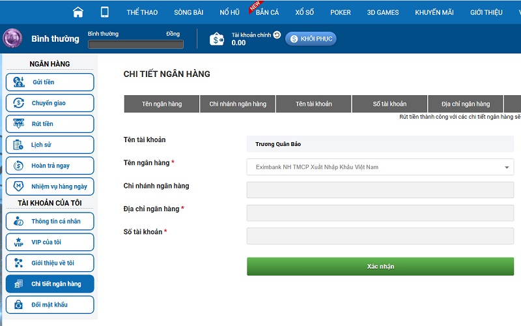The height and width of the screenshot is (326, 521).
Task: Click the Tên tài khoản field Trương Quân Bảo
Action: click(x=380, y=144)
